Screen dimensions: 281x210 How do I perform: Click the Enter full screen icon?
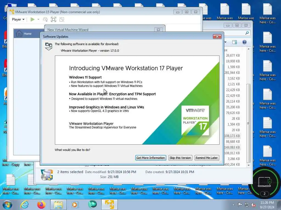(x=54, y=19)
